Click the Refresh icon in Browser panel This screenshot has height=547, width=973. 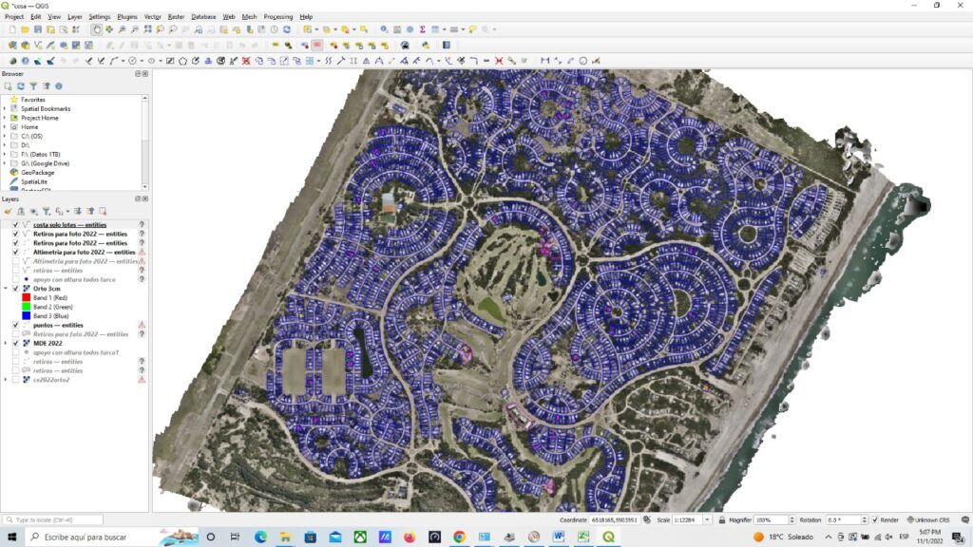[x=20, y=86]
